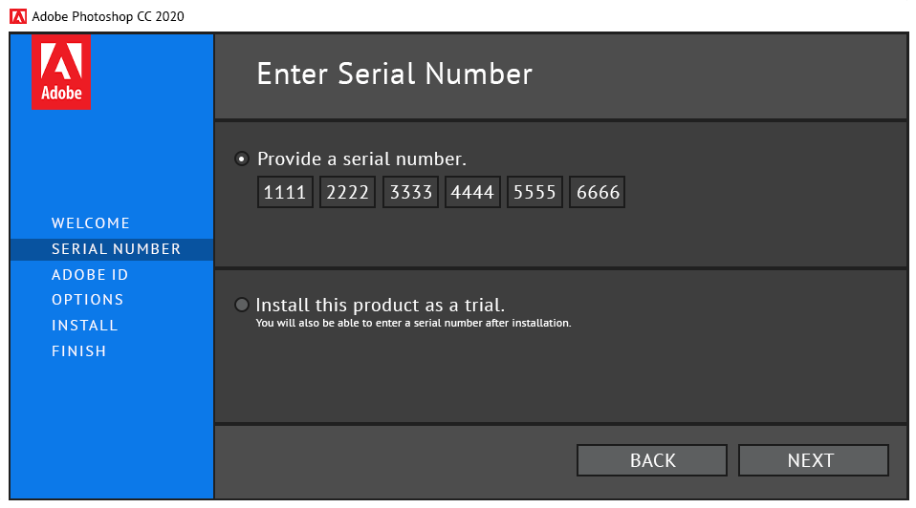Click the "Enter Serial Number" heading
The image size is (916, 508).
tap(395, 74)
